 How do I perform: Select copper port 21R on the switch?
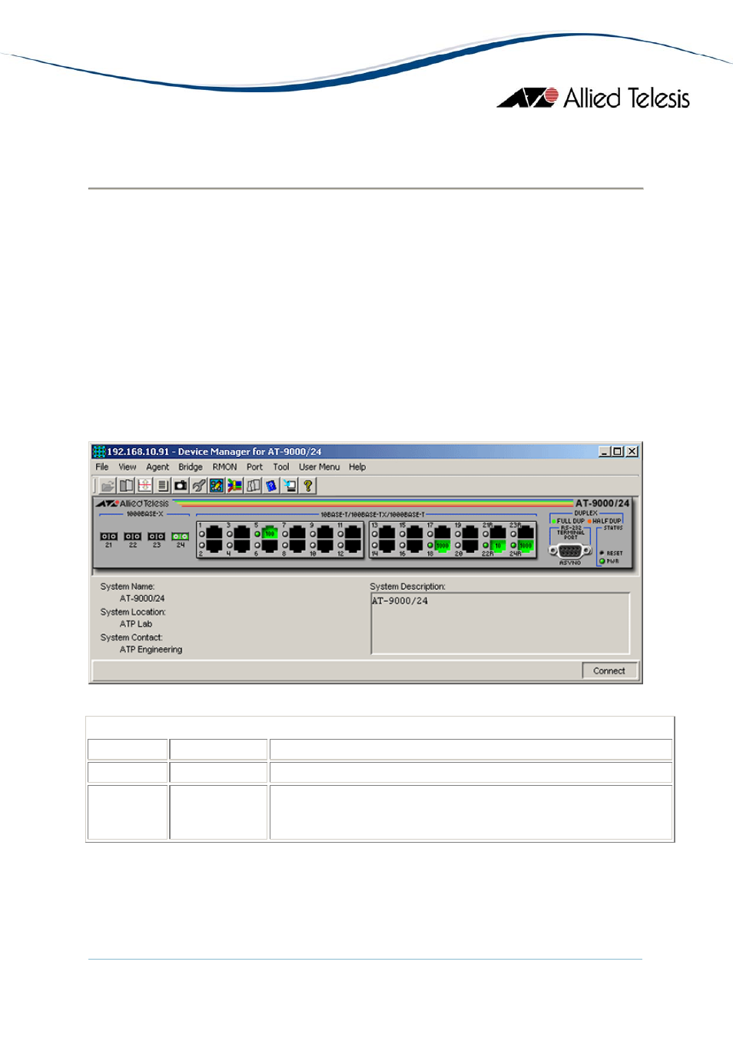point(498,532)
